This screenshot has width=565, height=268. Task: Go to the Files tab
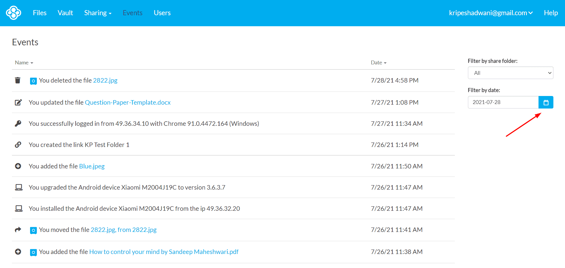point(40,13)
